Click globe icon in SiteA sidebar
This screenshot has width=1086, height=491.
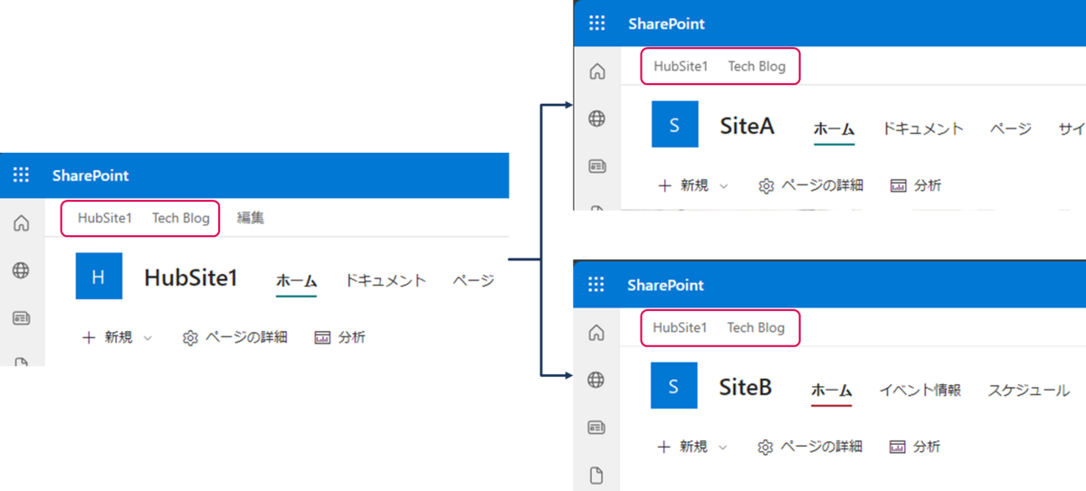(x=597, y=118)
